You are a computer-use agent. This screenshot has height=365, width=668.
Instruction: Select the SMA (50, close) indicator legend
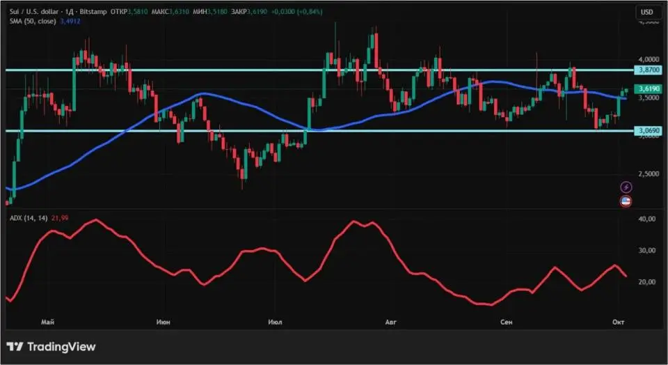point(33,22)
